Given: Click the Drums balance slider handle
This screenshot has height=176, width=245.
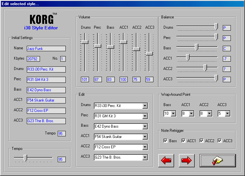Looking at the screenshot, I should (216, 26).
